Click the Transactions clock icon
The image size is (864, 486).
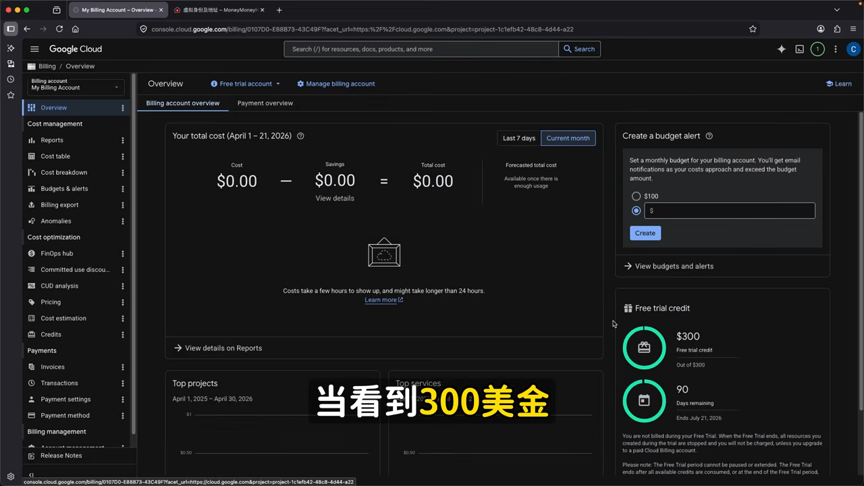click(32, 383)
